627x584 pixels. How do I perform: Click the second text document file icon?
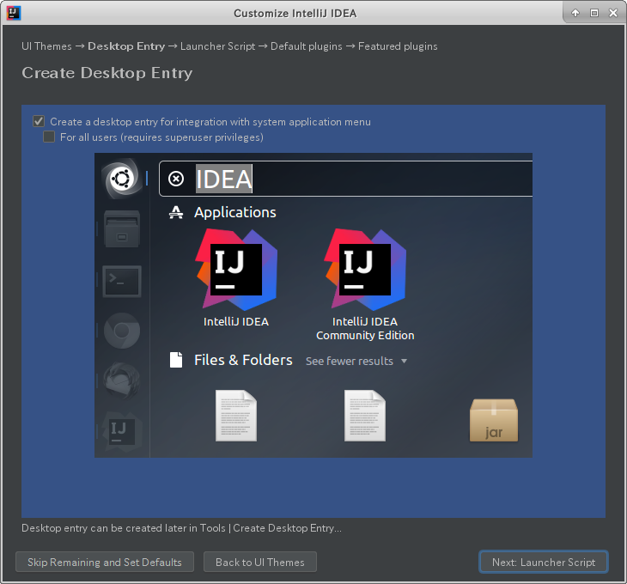coord(365,416)
